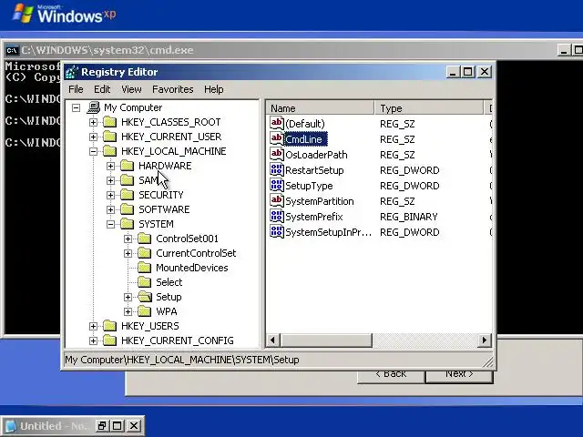583x437 pixels.
Task: Click the HKEY_USERS folder icon
Action: coord(109,326)
